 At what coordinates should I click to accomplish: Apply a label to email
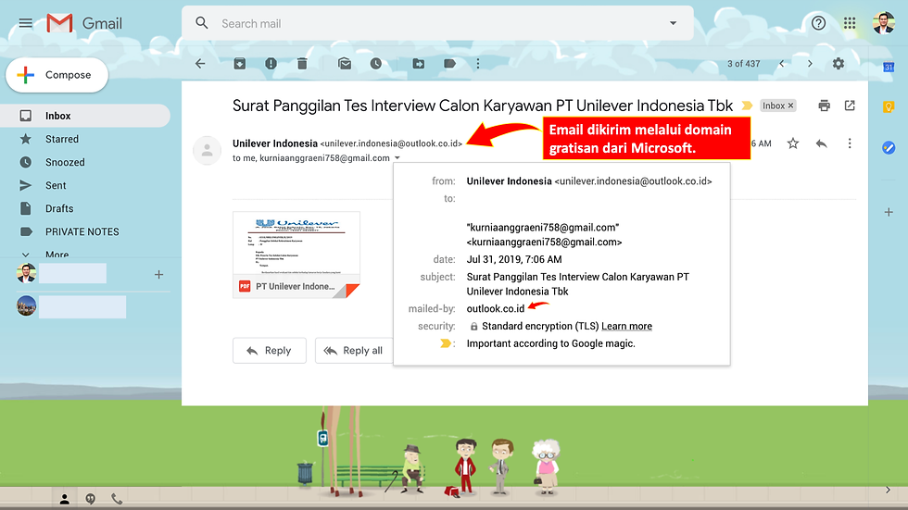449,64
